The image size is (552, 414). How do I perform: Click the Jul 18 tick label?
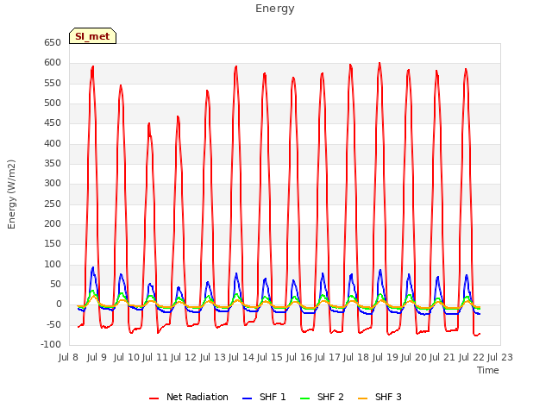(x=356, y=357)
